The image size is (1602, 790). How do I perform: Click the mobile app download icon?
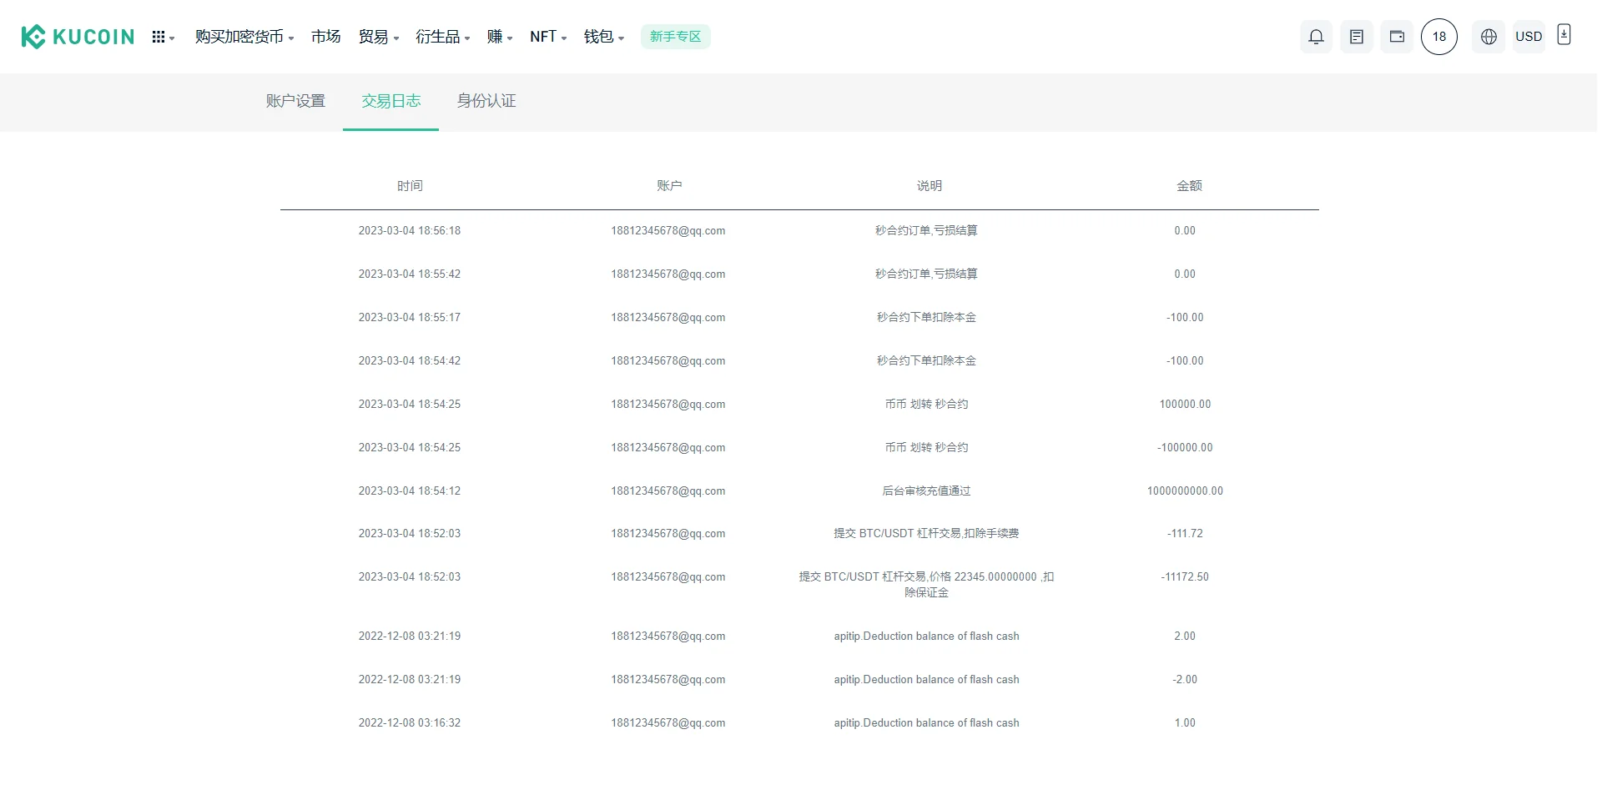(x=1564, y=35)
